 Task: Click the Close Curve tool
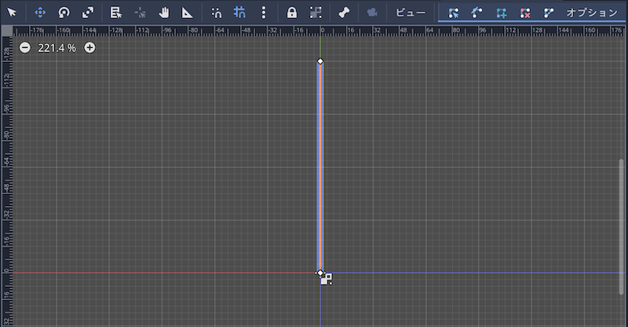point(549,13)
